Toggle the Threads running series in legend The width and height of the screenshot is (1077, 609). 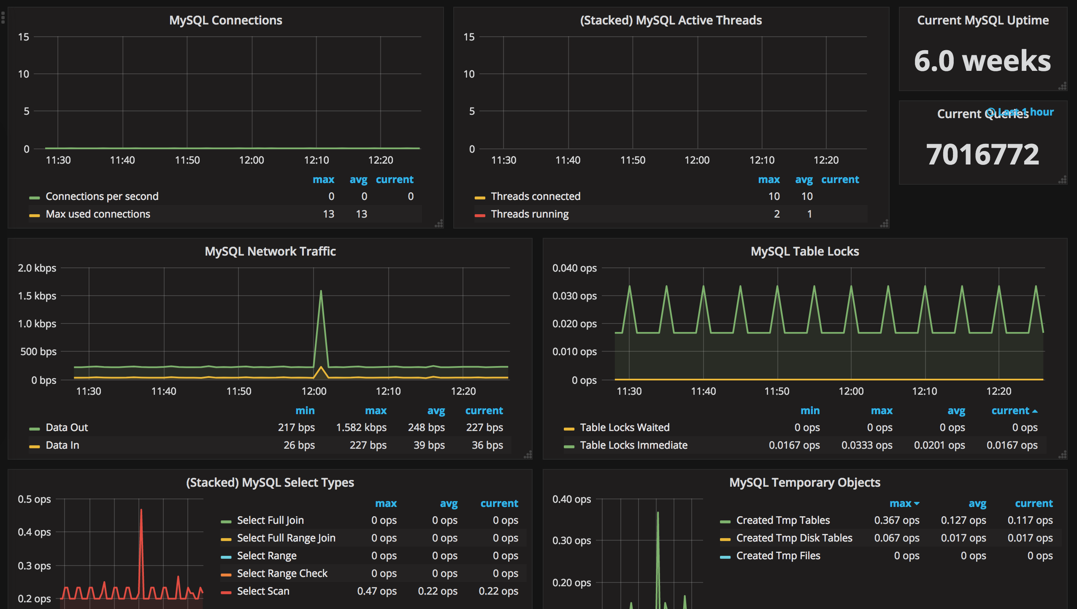[529, 214]
